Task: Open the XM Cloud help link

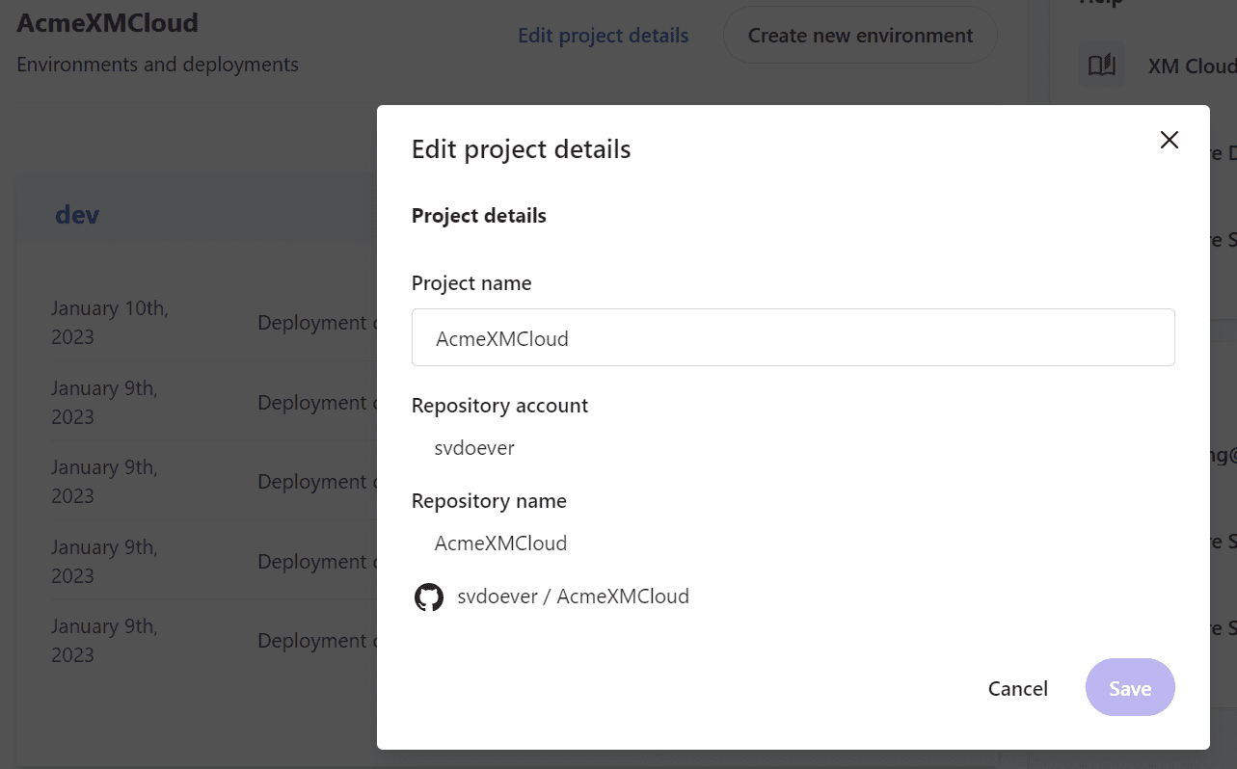Action: (1191, 66)
